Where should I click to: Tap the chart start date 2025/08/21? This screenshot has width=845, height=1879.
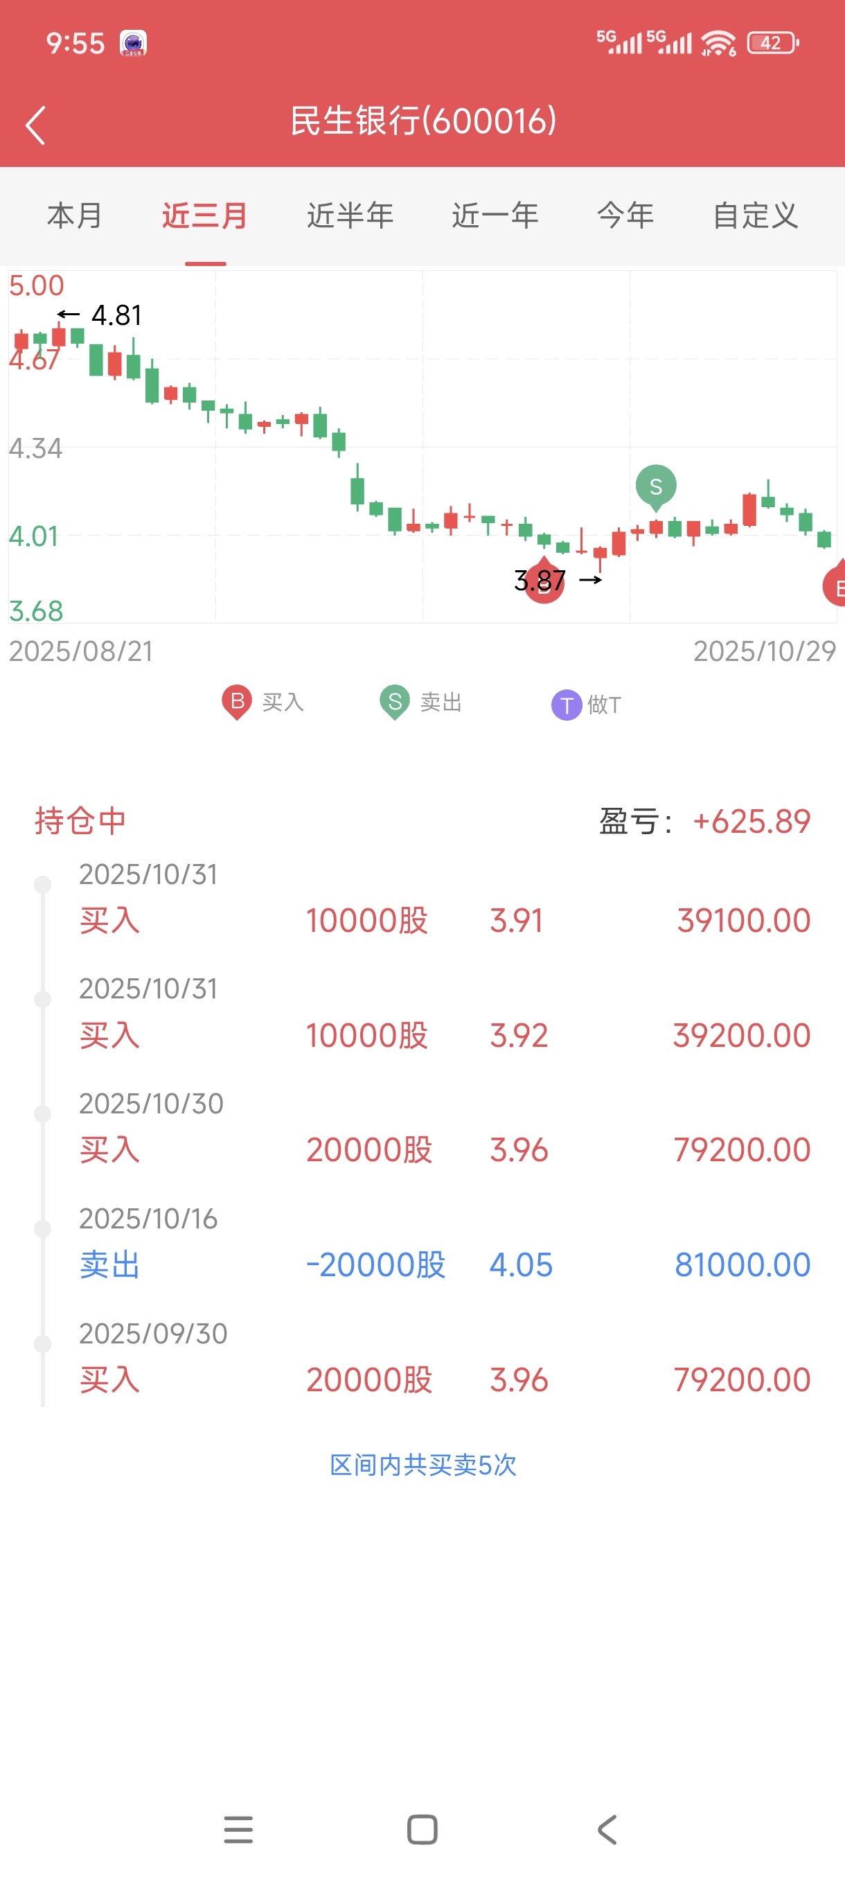[81, 651]
